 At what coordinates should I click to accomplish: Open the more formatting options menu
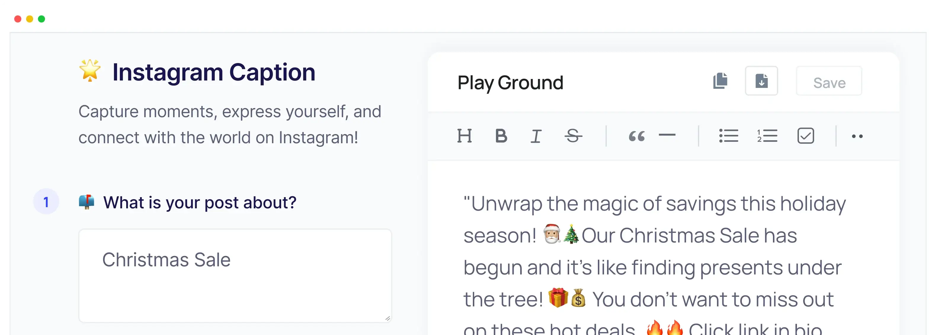(858, 136)
